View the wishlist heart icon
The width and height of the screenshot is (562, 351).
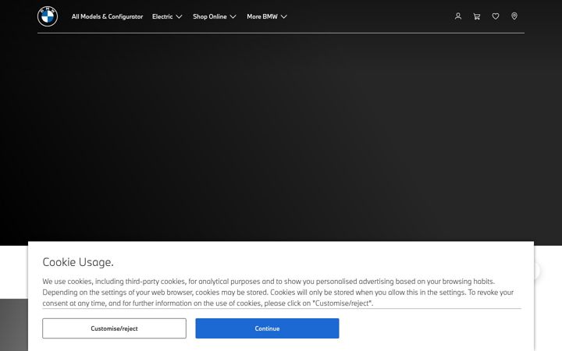(496, 16)
